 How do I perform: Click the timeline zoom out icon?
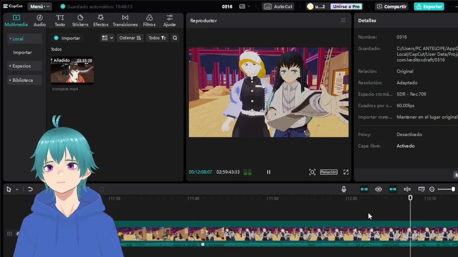tap(432, 189)
